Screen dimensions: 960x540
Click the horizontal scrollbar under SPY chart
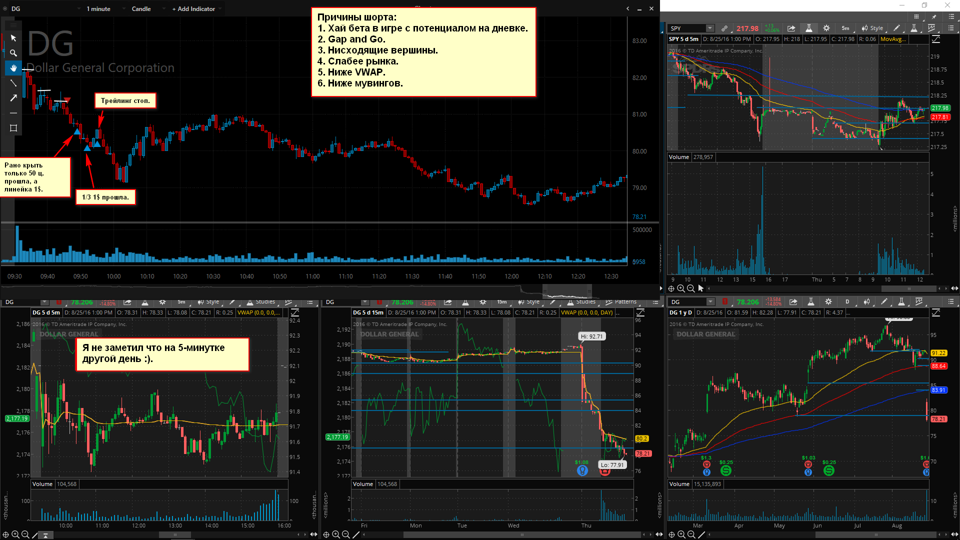tap(908, 288)
